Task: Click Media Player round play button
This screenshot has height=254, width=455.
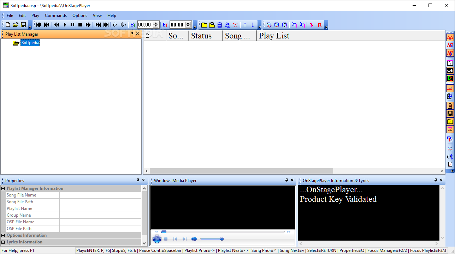Action: pos(157,239)
